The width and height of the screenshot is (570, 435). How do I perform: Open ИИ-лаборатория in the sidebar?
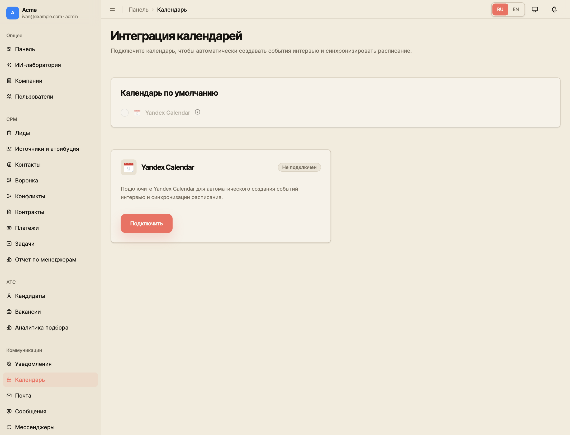tap(50, 65)
